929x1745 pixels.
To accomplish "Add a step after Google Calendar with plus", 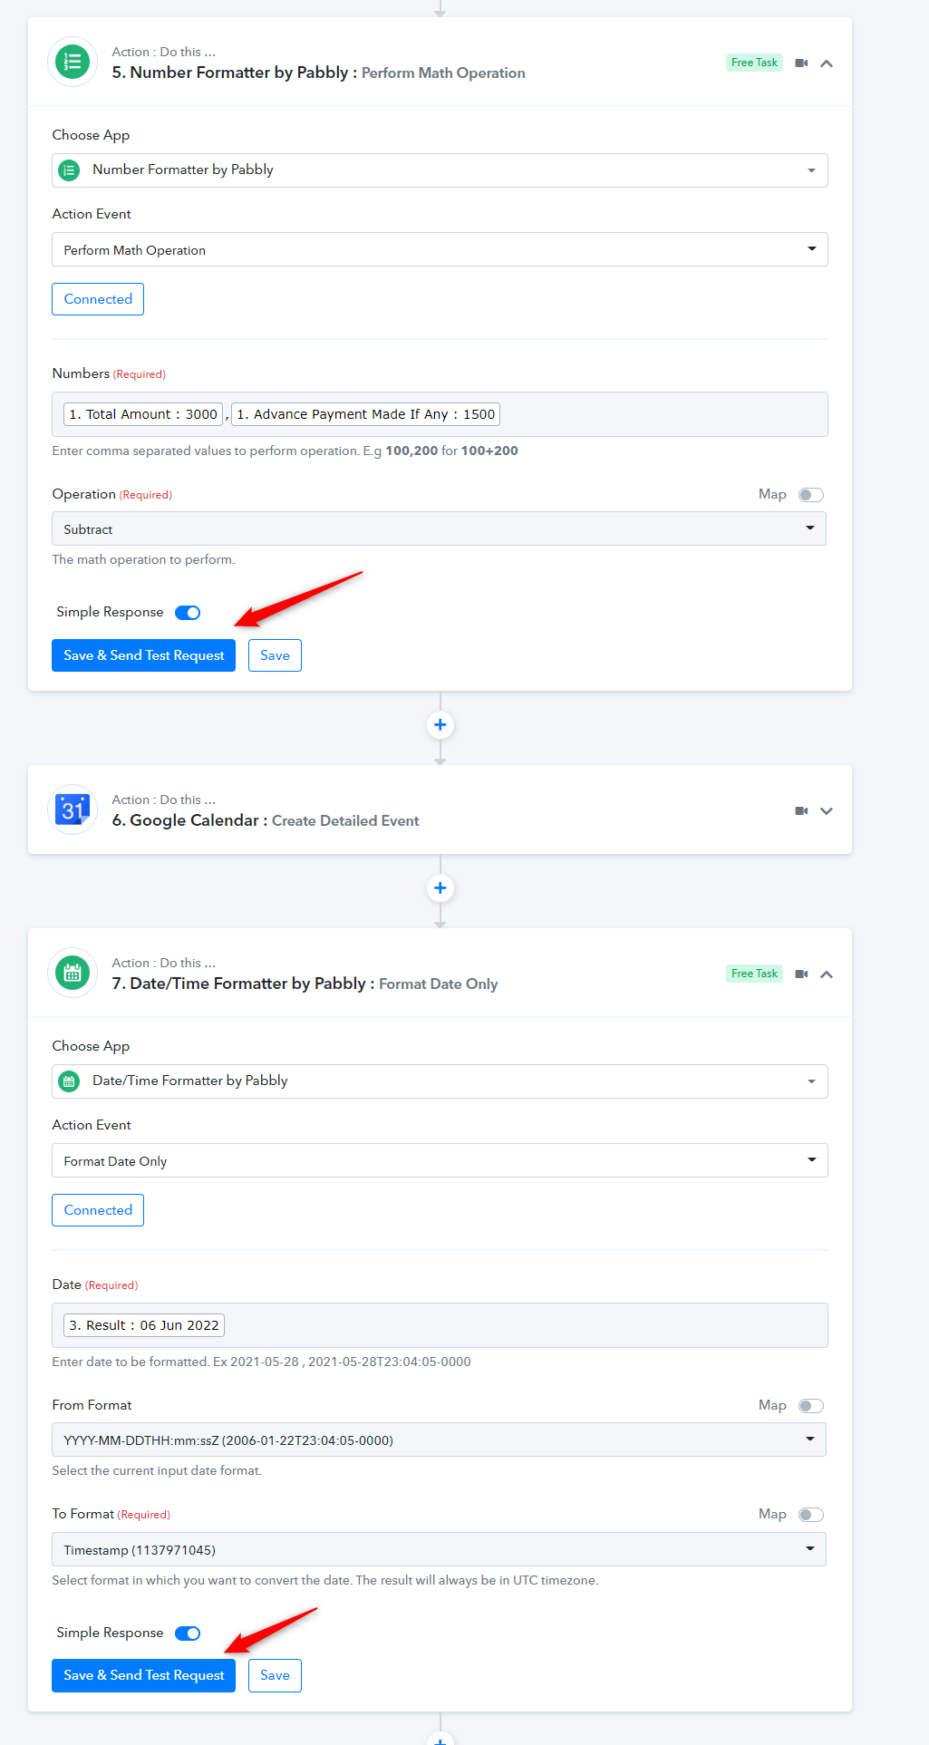I will (x=440, y=888).
